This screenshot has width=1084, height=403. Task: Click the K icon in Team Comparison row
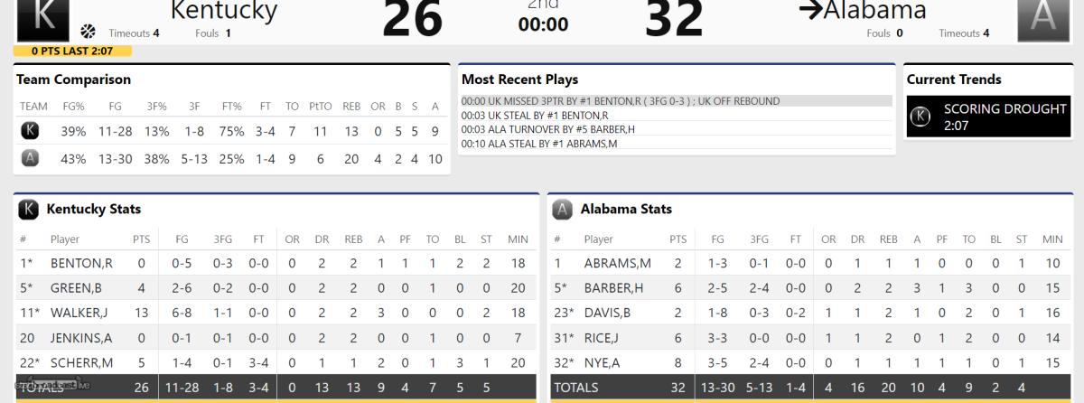pos(29,131)
